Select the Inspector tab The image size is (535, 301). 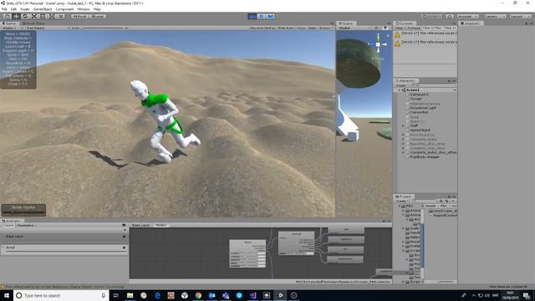point(471,23)
